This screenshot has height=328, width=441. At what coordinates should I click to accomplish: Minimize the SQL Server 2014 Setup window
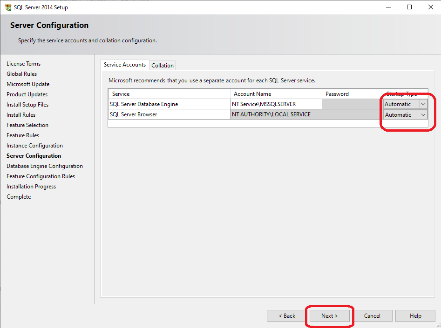[388, 7]
